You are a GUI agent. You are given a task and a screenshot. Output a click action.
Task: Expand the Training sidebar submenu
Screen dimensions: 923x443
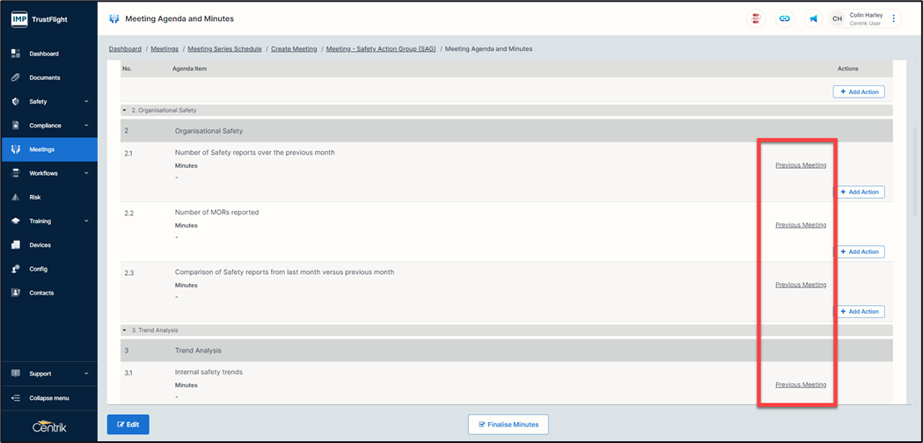(x=86, y=221)
